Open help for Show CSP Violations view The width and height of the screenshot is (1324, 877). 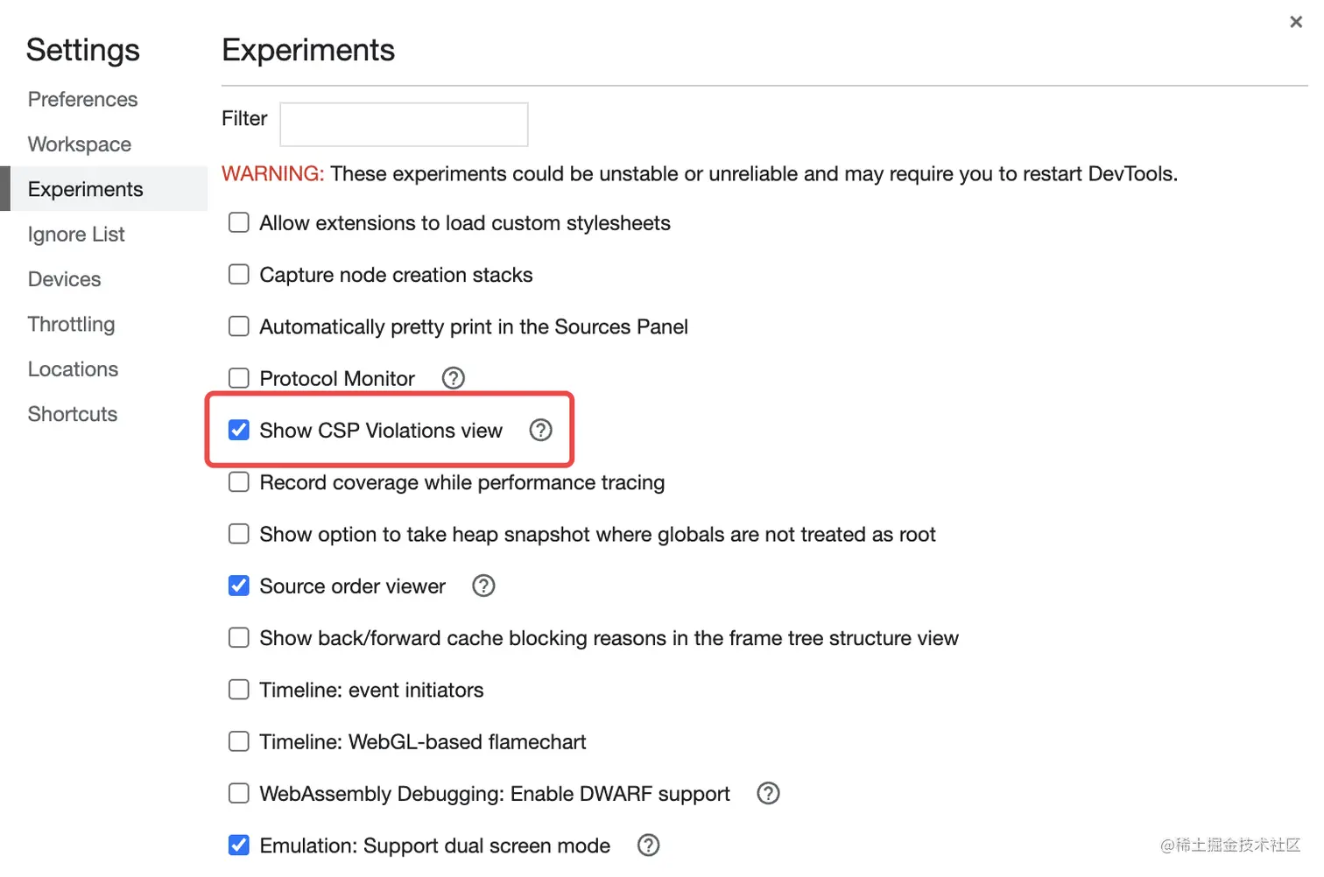tap(540, 430)
